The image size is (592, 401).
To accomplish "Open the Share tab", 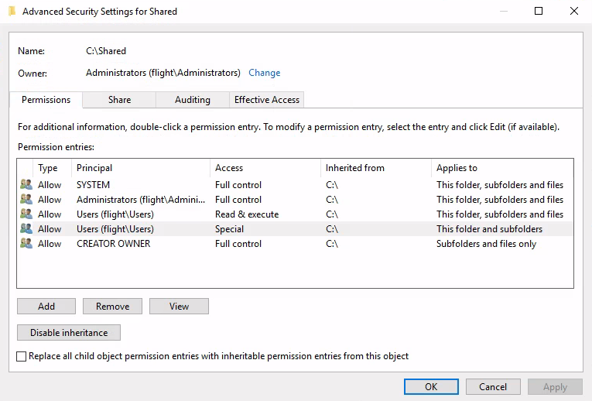I will point(119,100).
